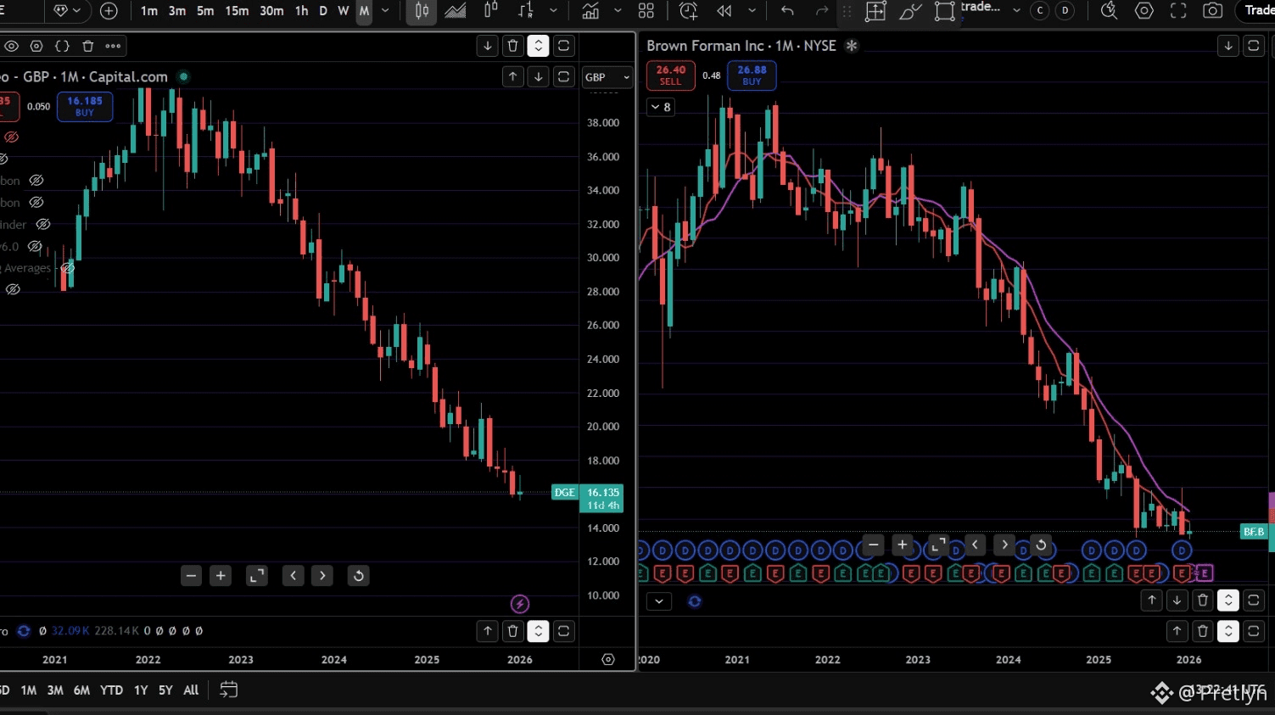Open the Indicators menu in top toolbar
The width and height of the screenshot is (1275, 715).
tap(590, 11)
